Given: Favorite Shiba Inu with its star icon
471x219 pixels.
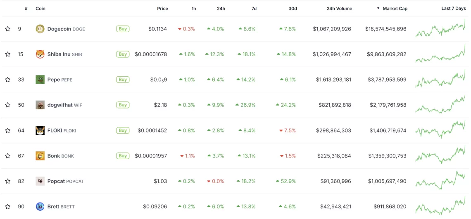Looking at the screenshot, I should (8, 54).
